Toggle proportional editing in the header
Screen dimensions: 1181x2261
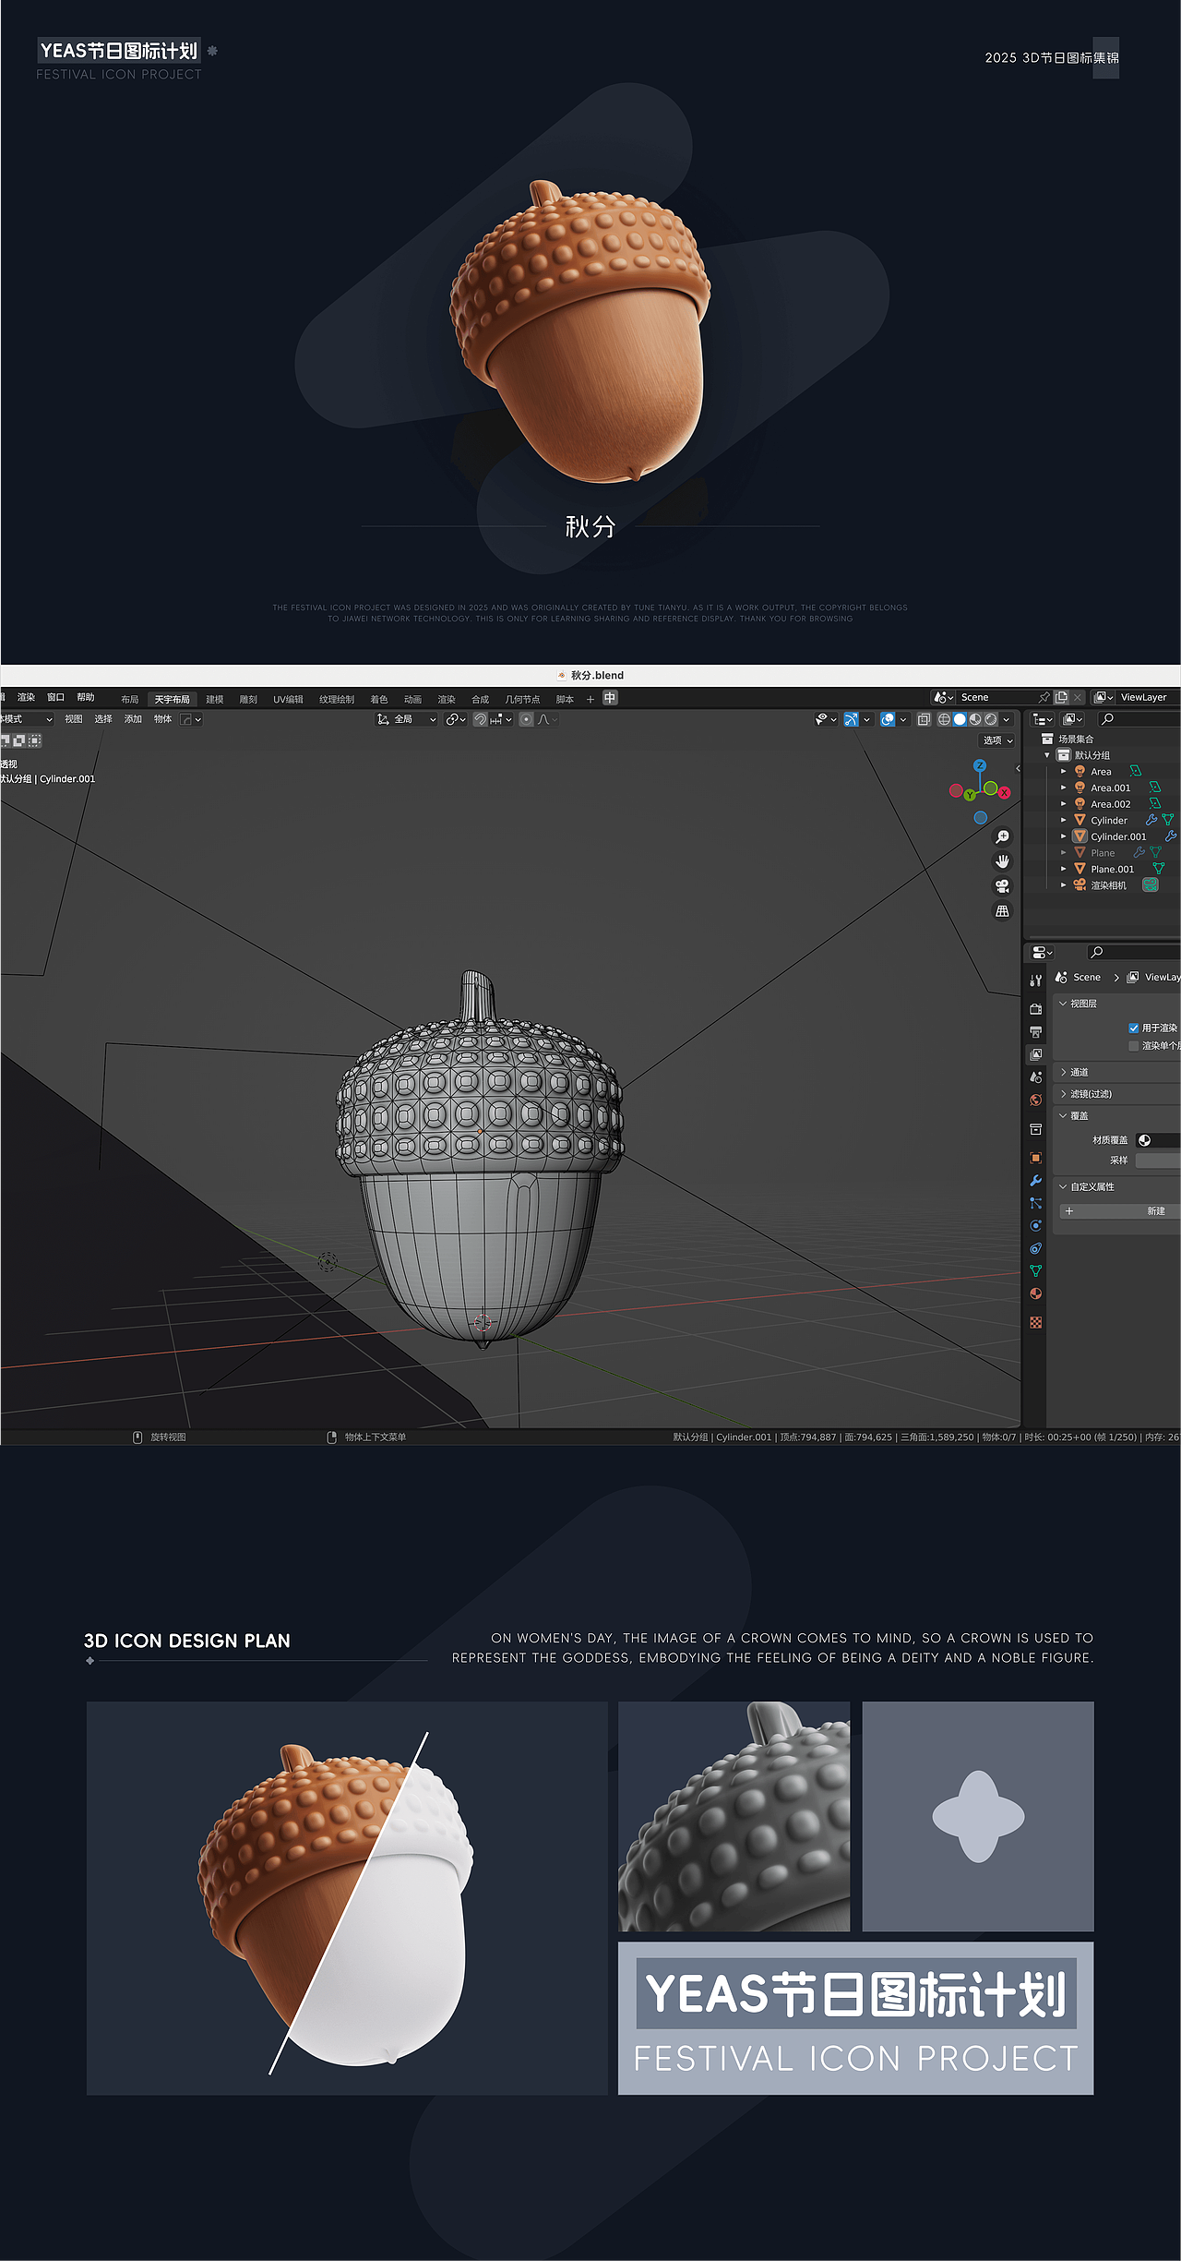[526, 719]
